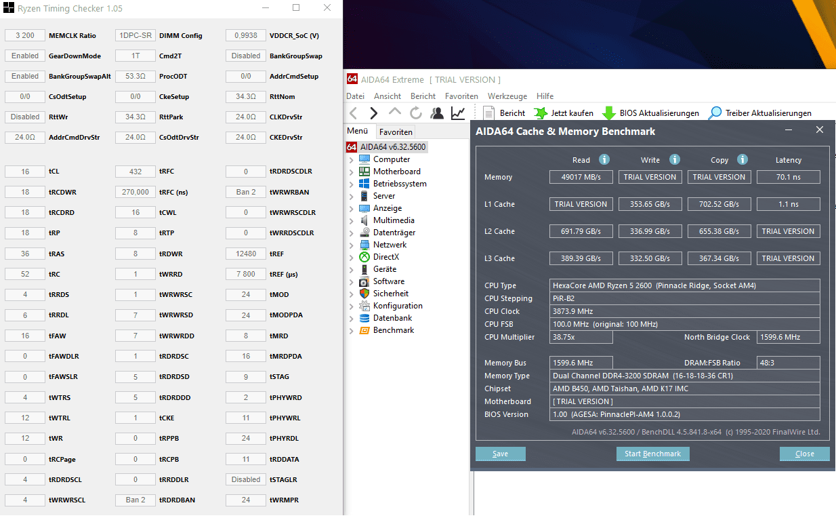Click the GearDownMode Enabled field
836x518 pixels.
(x=25, y=56)
